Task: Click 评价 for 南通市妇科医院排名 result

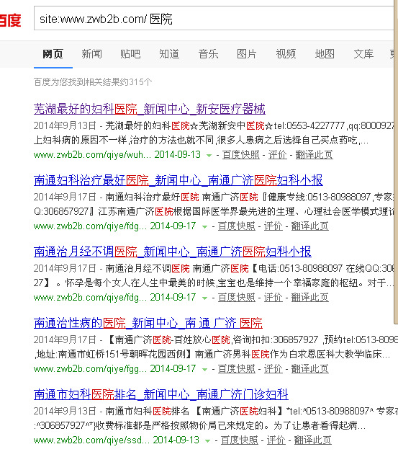Action: [x=276, y=440]
